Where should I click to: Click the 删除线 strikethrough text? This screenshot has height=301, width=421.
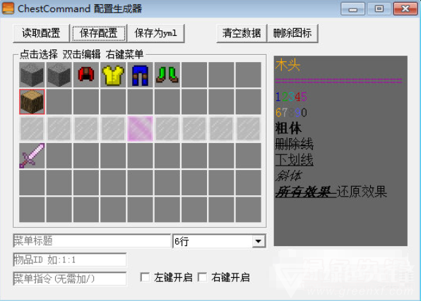295,145
